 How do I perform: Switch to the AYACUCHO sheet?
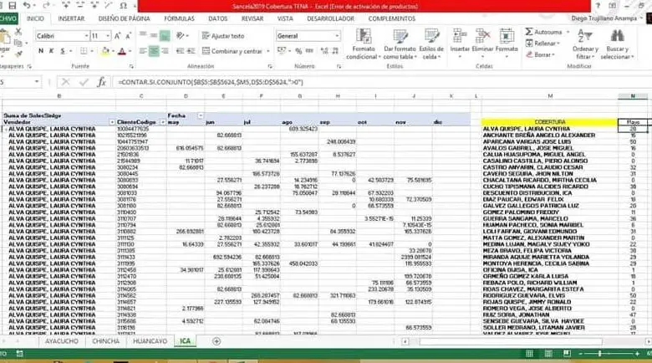tap(62, 341)
